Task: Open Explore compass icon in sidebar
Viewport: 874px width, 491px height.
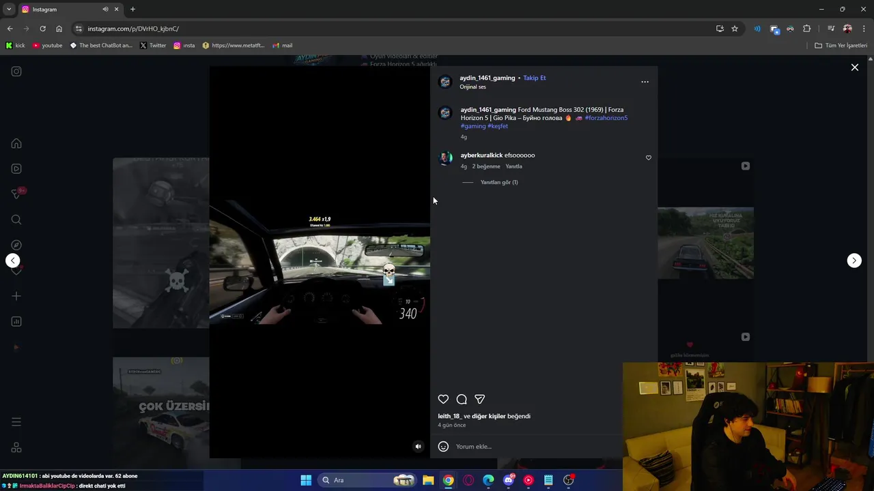Action: [16, 245]
